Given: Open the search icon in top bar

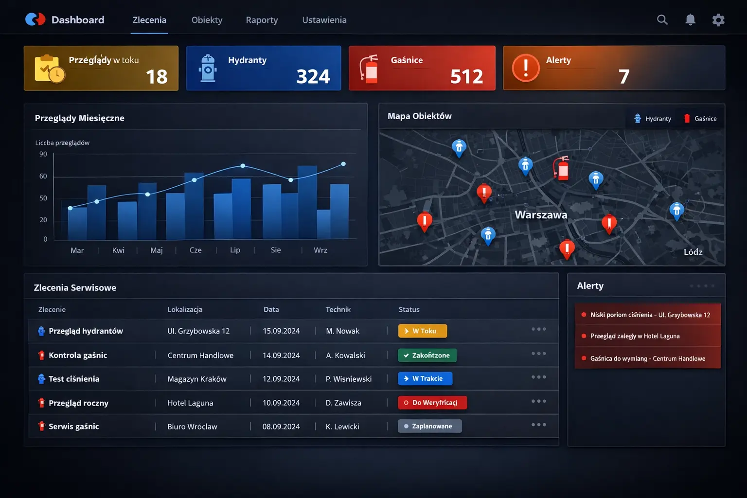Looking at the screenshot, I should [662, 20].
